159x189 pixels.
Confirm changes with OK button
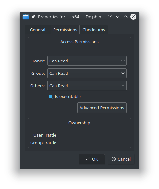(92, 159)
